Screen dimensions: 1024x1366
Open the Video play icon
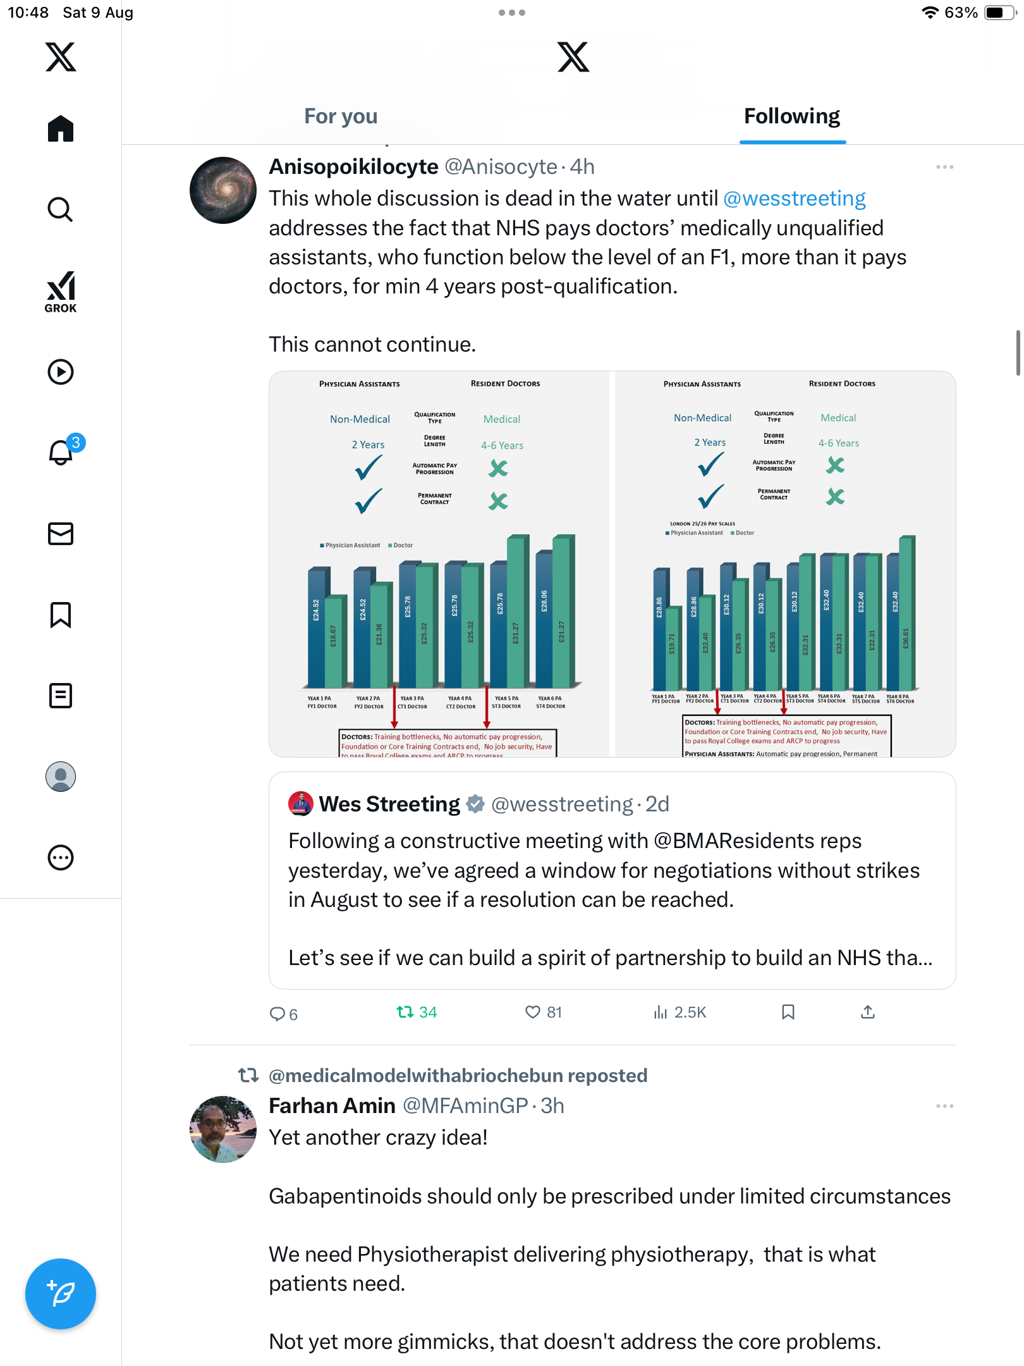61,372
